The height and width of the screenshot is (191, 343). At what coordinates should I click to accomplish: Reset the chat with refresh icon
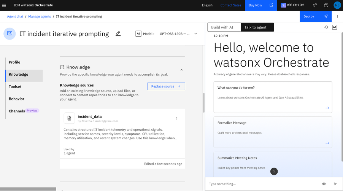coord(326,27)
